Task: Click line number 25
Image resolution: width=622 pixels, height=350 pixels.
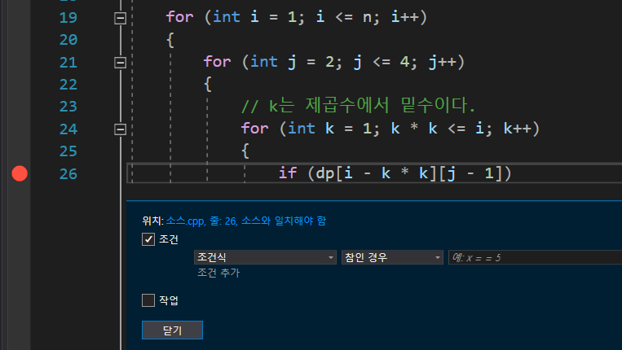Action: (68, 151)
